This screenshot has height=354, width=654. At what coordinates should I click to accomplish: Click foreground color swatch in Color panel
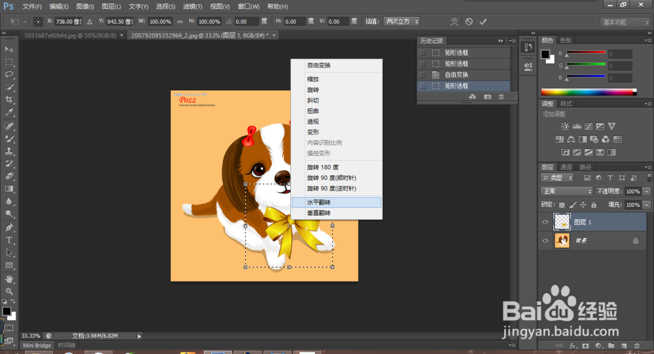click(545, 54)
